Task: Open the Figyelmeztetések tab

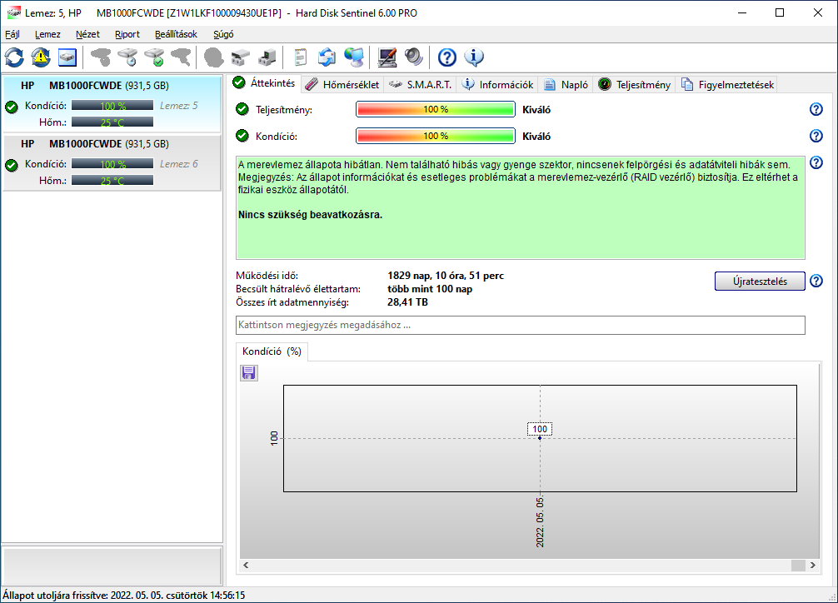Action: [727, 84]
